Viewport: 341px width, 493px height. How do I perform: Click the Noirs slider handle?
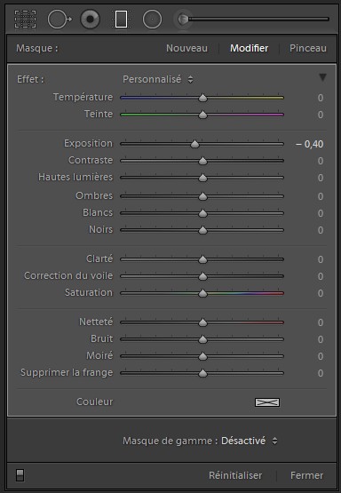pos(203,230)
